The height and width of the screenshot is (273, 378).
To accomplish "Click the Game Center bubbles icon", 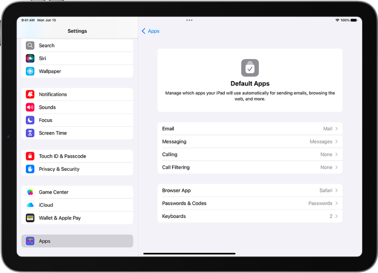I will 30,192.
